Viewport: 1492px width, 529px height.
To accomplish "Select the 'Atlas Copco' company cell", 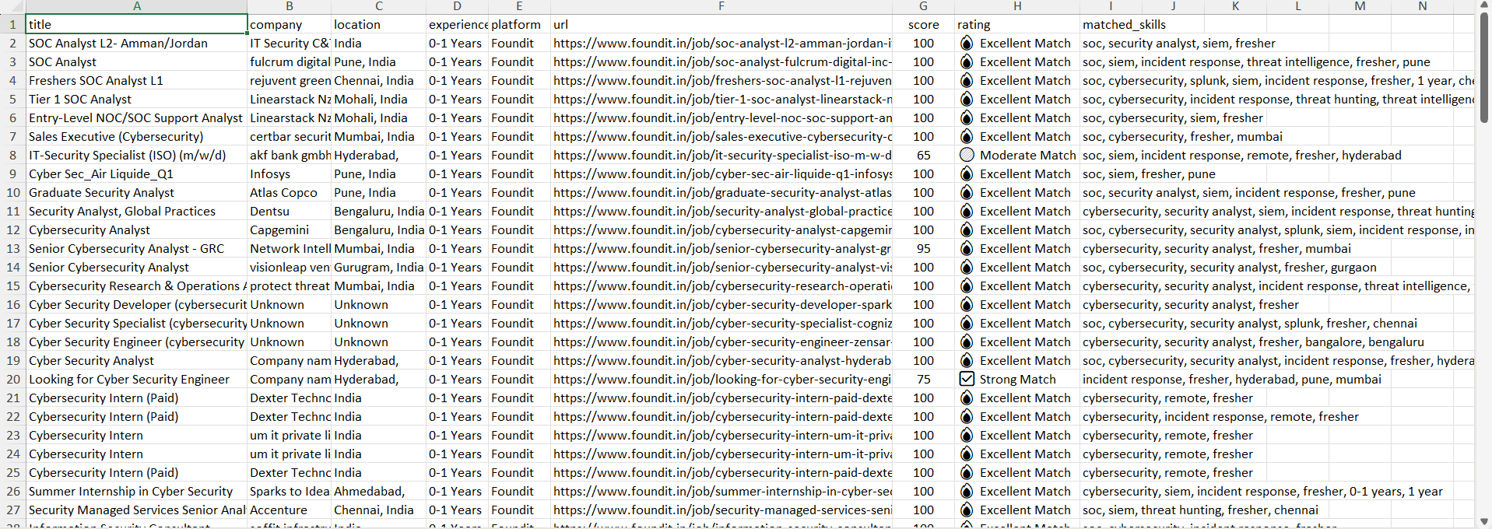I will pyautogui.click(x=290, y=193).
